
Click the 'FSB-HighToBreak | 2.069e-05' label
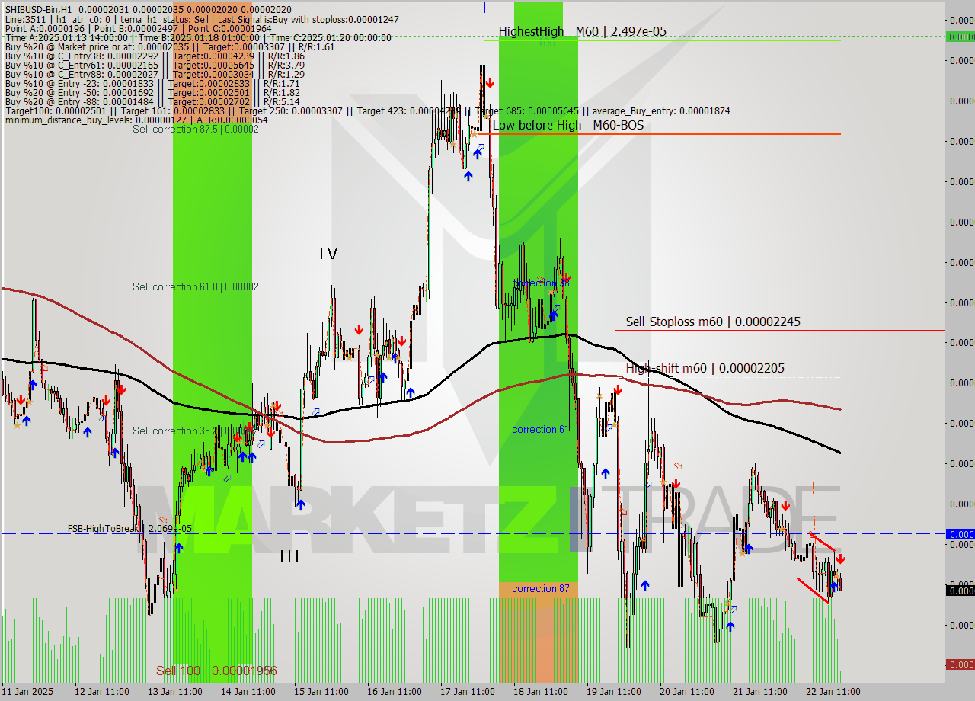[x=129, y=528]
